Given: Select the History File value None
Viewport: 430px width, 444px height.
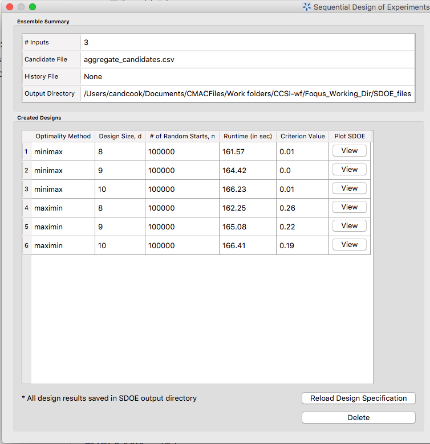Looking at the screenshot, I should 93,76.
